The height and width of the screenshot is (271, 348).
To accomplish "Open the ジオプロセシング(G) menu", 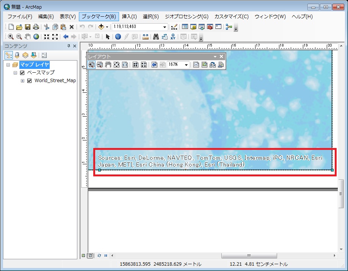I will 187,17.
